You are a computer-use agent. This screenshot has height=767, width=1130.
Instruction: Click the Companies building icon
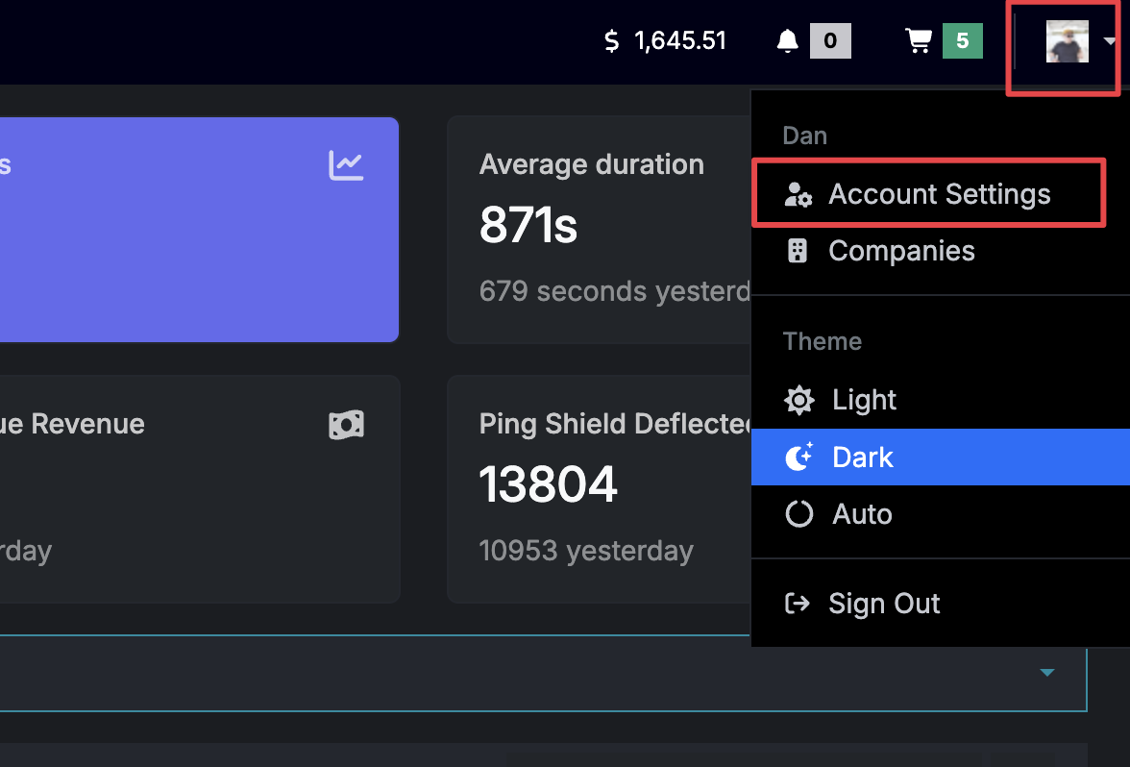pos(798,251)
